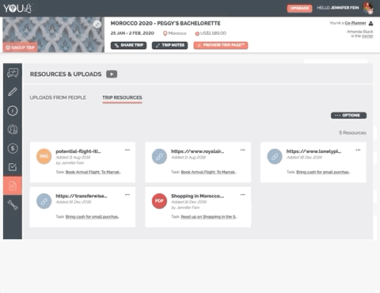Click the IMG icon on potential-flight card
The width and height of the screenshot is (380, 293).
tap(44, 156)
